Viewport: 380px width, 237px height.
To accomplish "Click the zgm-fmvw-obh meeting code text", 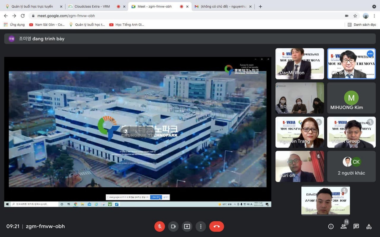I will 45,226.
